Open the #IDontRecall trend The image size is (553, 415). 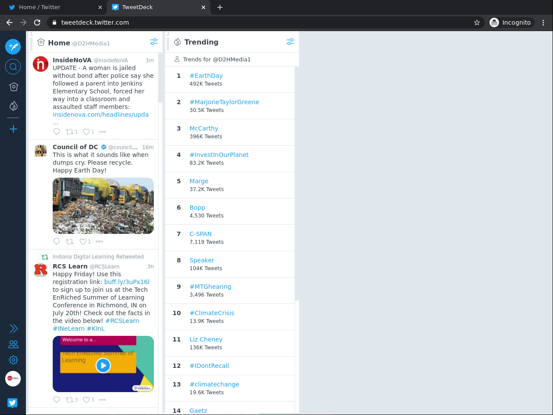pos(209,366)
